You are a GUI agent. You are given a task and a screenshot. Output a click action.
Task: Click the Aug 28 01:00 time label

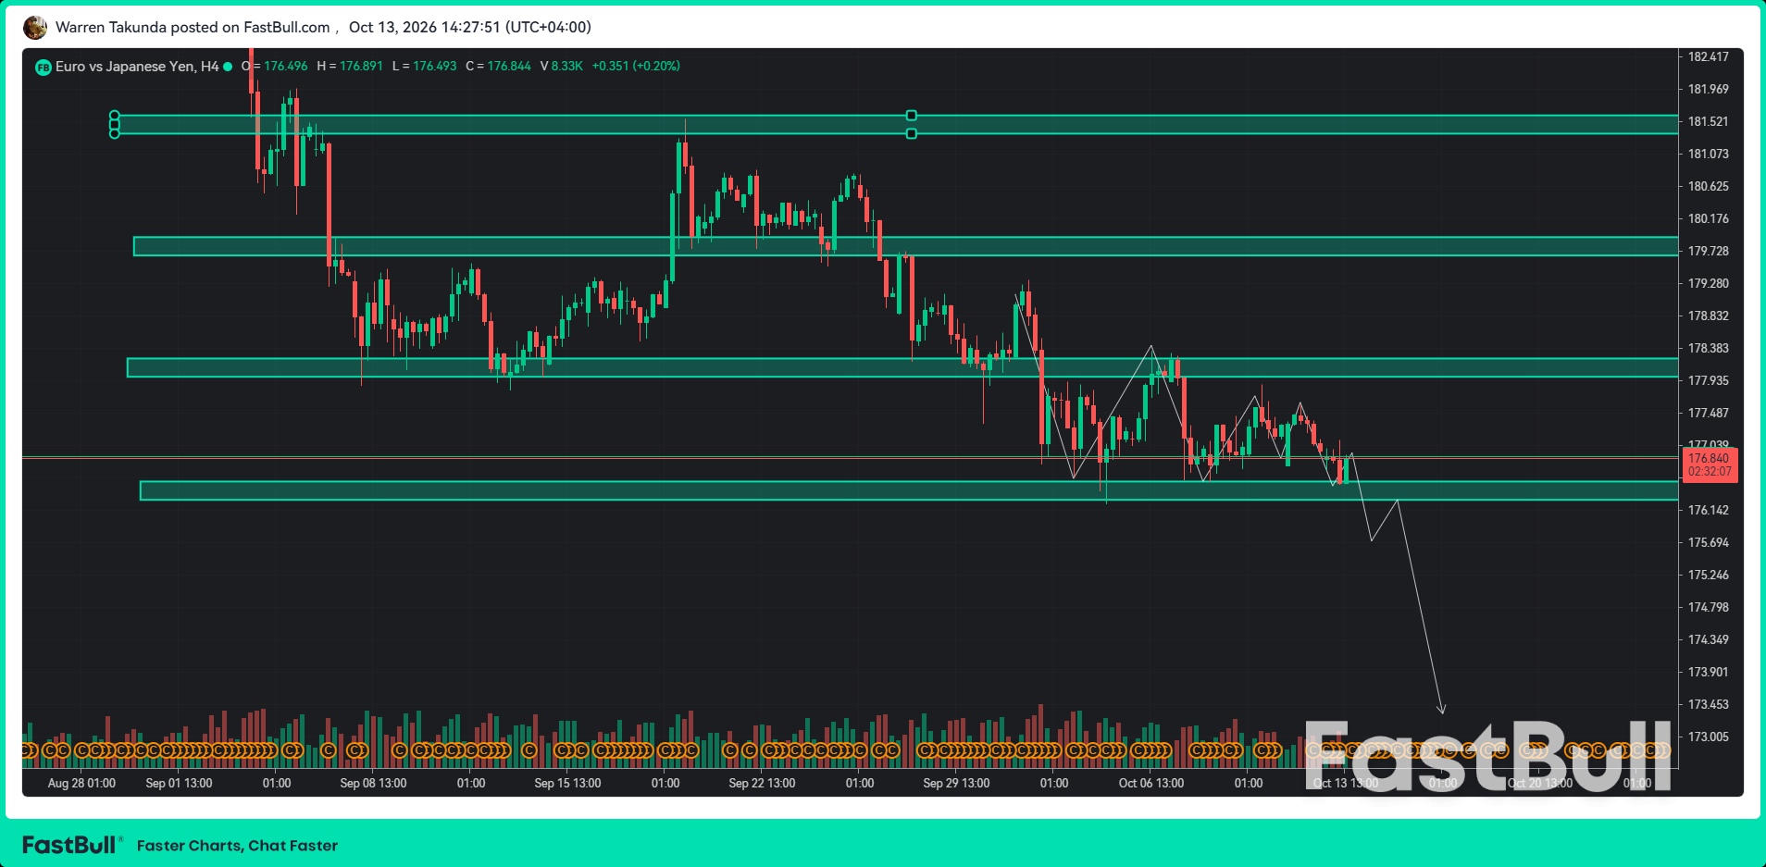[x=81, y=784]
